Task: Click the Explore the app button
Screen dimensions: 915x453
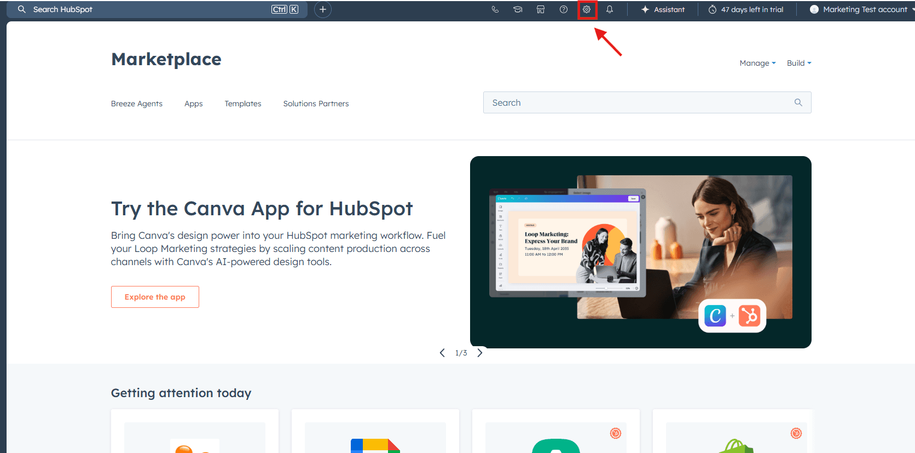Action: click(155, 297)
